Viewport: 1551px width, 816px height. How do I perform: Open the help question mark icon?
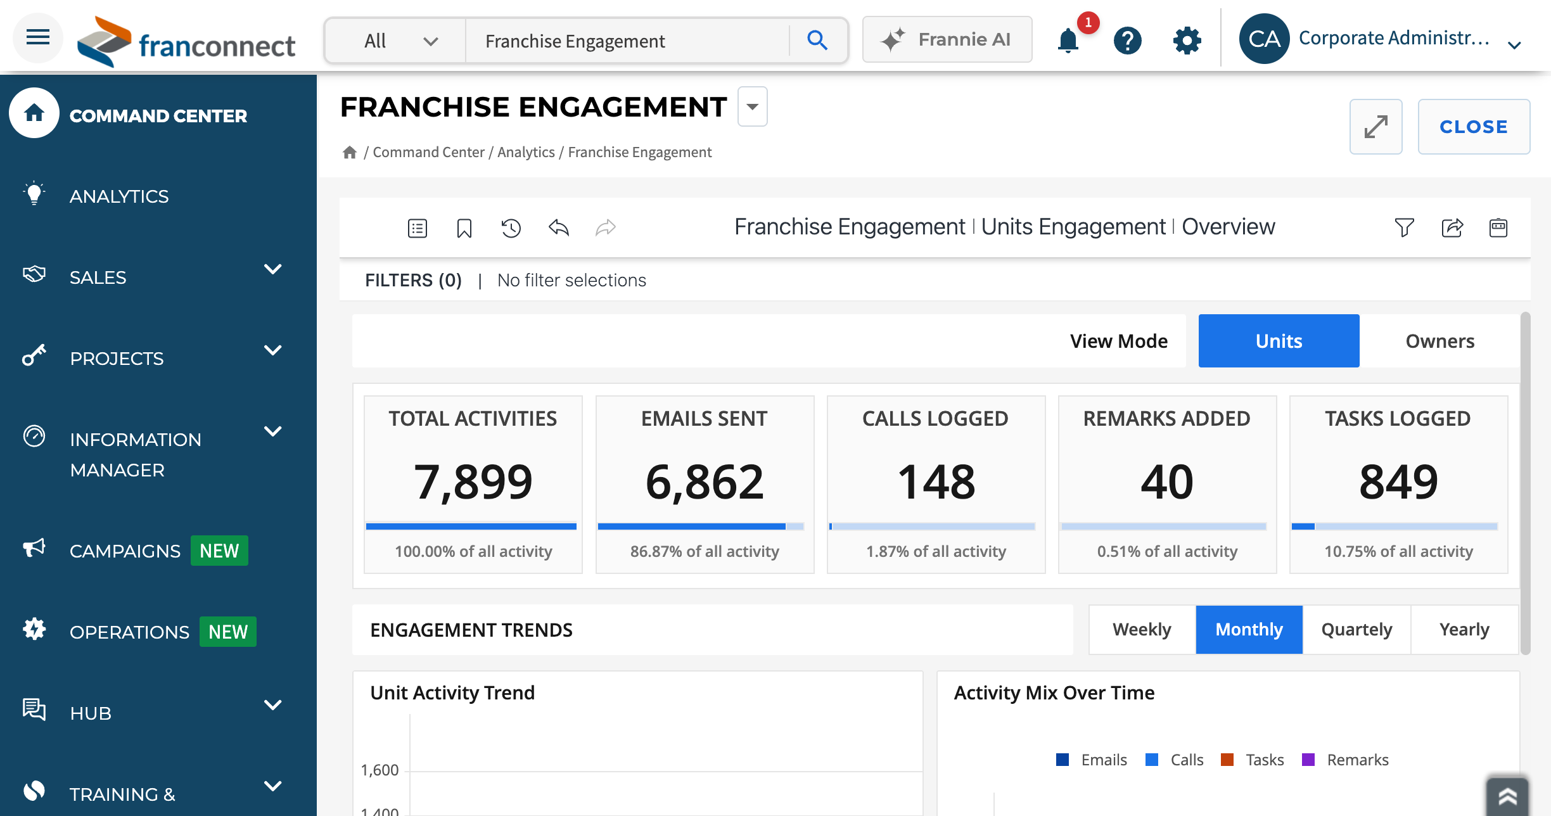(x=1128, y=41)
